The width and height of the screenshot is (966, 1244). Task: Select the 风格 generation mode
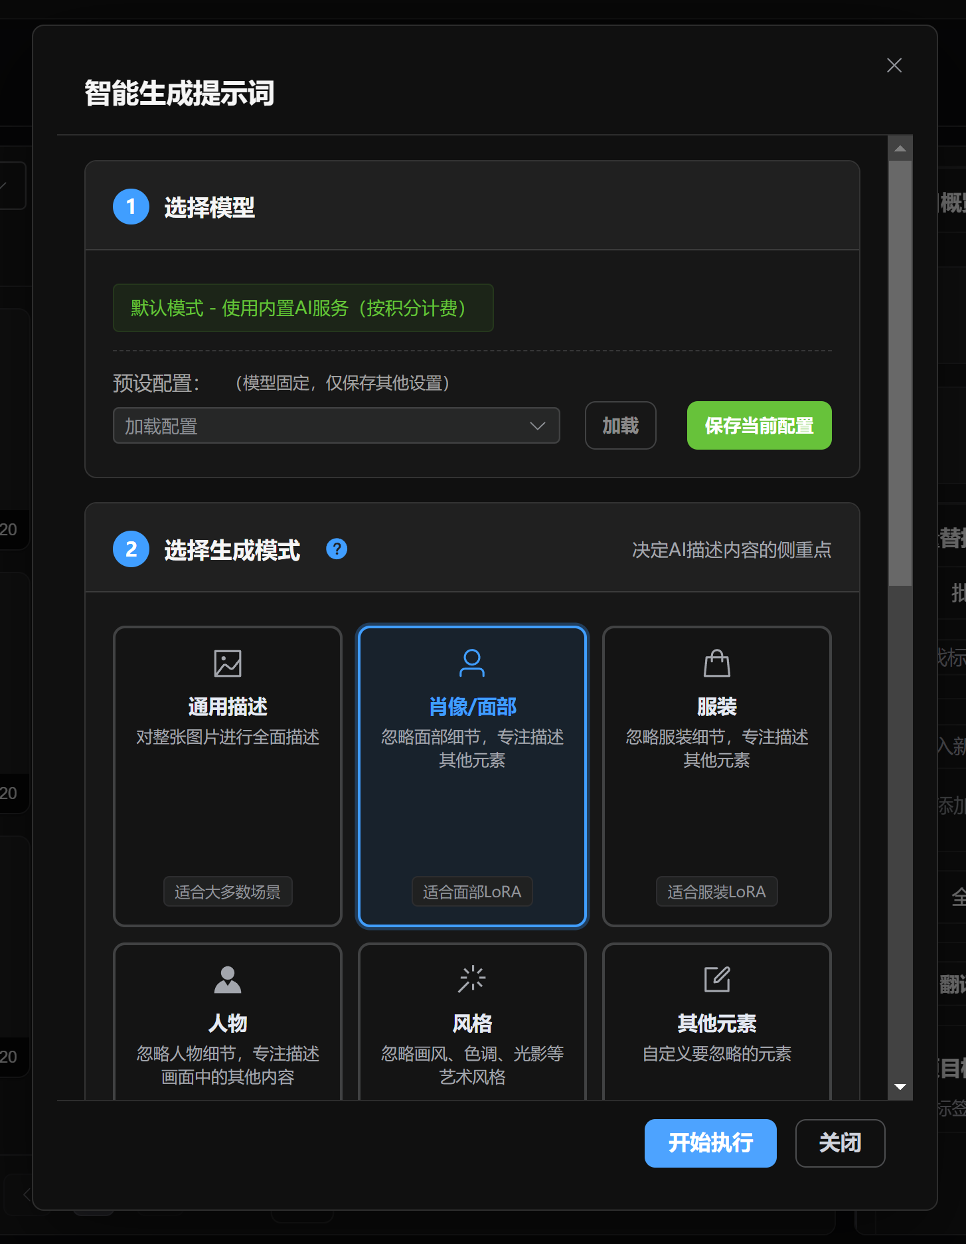pos(472,1022)
